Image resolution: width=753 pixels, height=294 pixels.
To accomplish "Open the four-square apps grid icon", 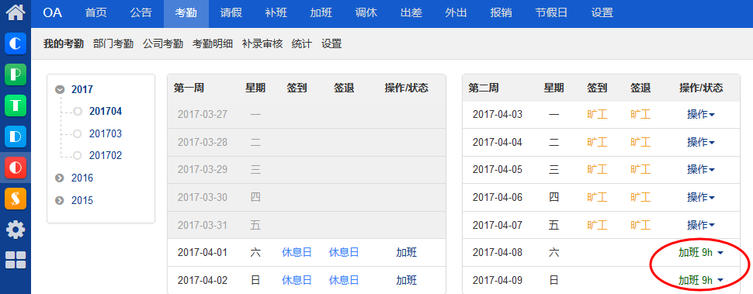I will point(16,260).
